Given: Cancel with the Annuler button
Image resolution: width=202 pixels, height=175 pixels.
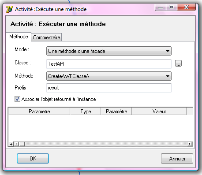Looking at the screenshot, I should (x=177, y=159).
